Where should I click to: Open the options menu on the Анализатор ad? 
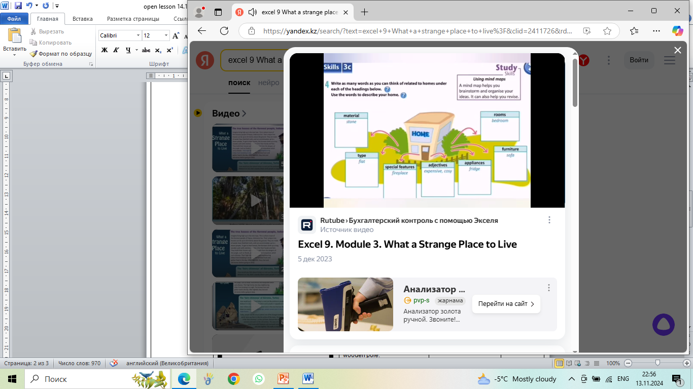(x=549, y=288)
